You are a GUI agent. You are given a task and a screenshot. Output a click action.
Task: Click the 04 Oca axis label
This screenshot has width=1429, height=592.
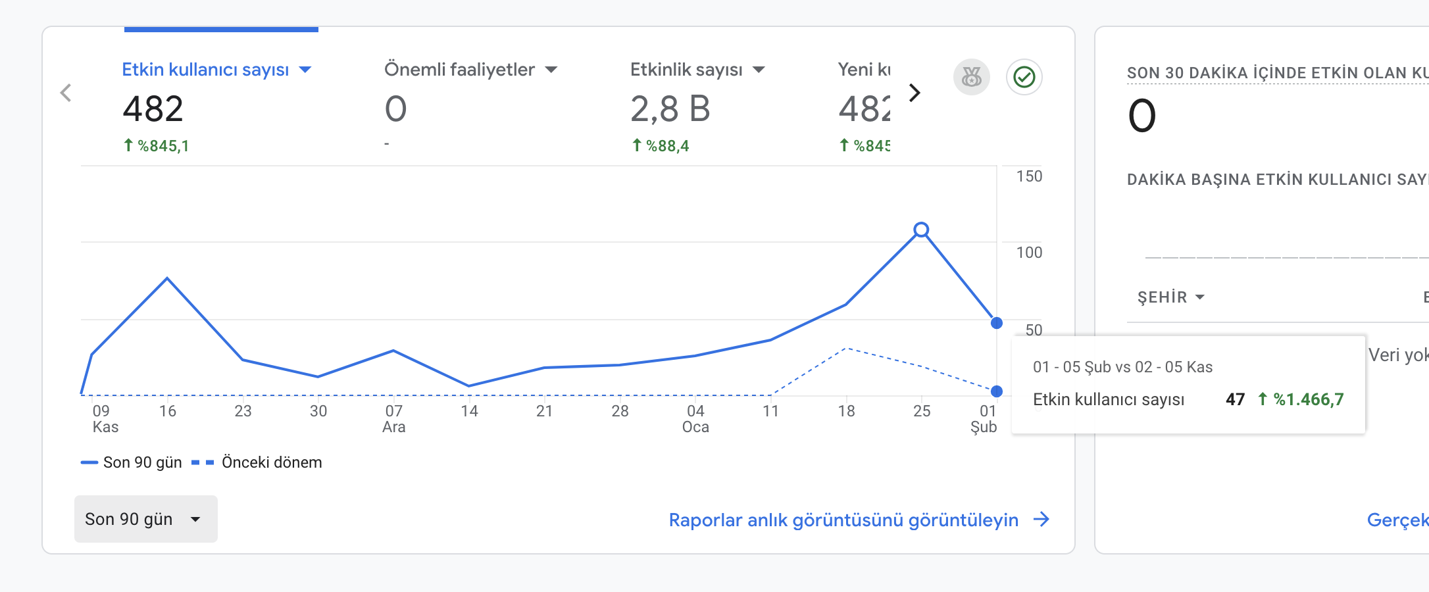pyautogui.click(x=695, y=419)
